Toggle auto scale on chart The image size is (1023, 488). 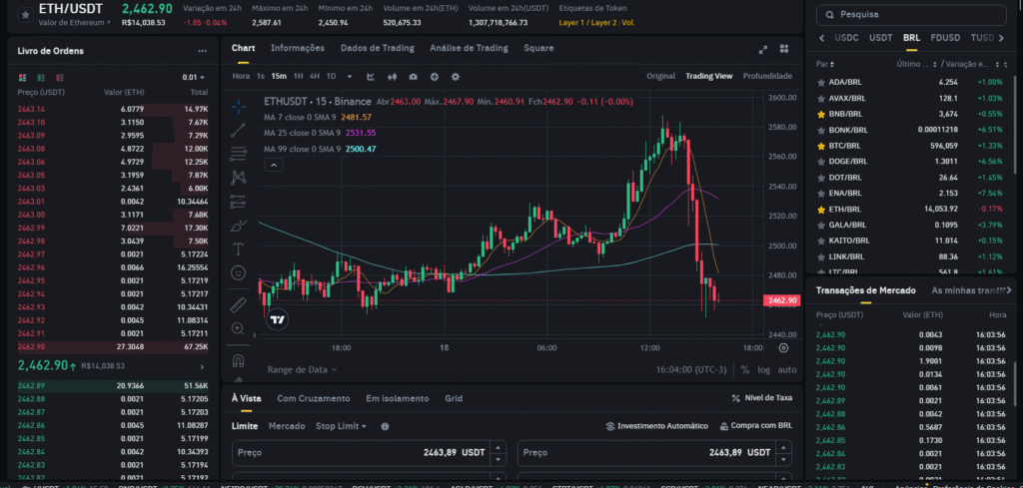[787, 369]
